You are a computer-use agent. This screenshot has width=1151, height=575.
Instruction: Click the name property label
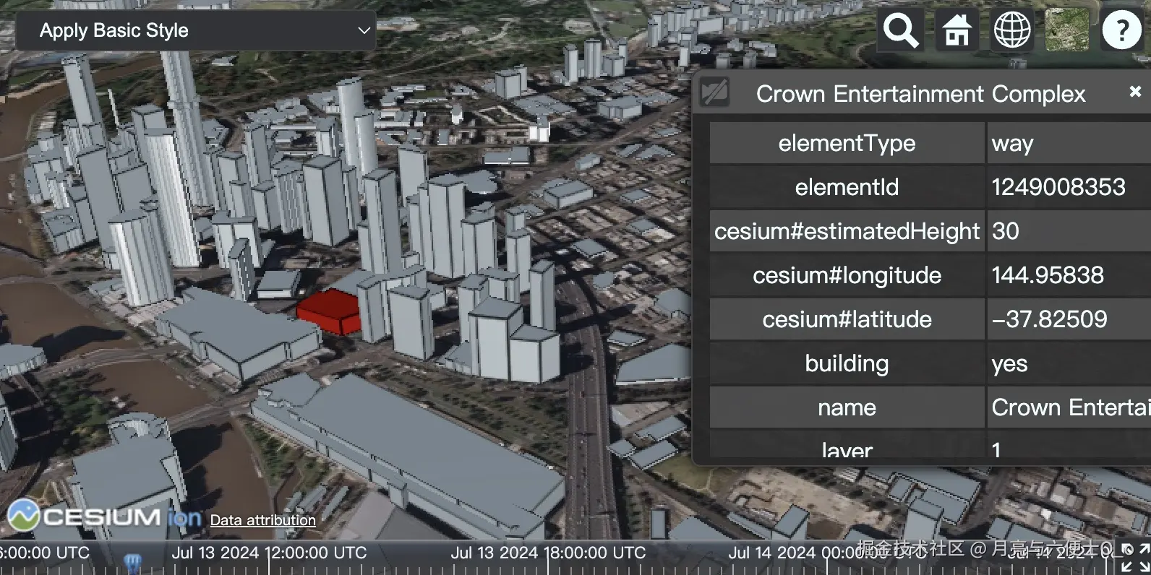pos(847,407)
